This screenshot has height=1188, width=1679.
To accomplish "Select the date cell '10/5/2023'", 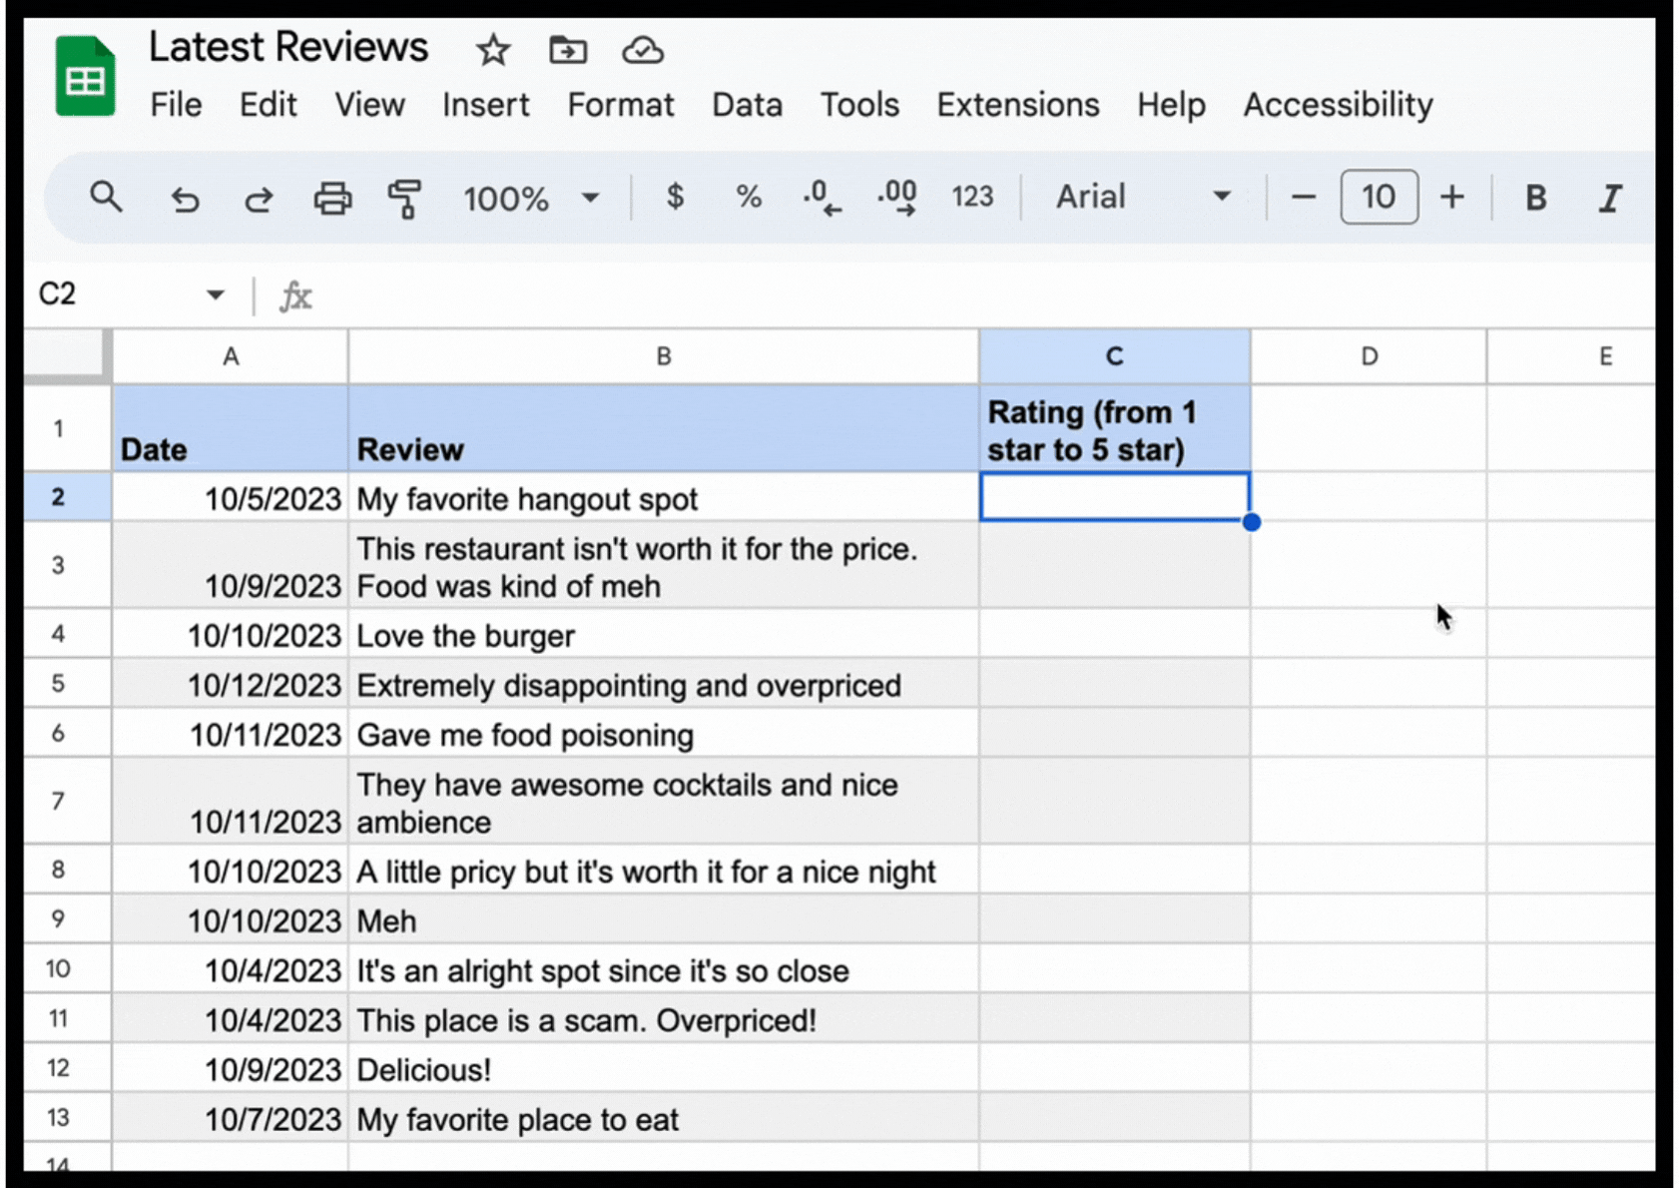I will pyautogui.click(x=231, y=497).
